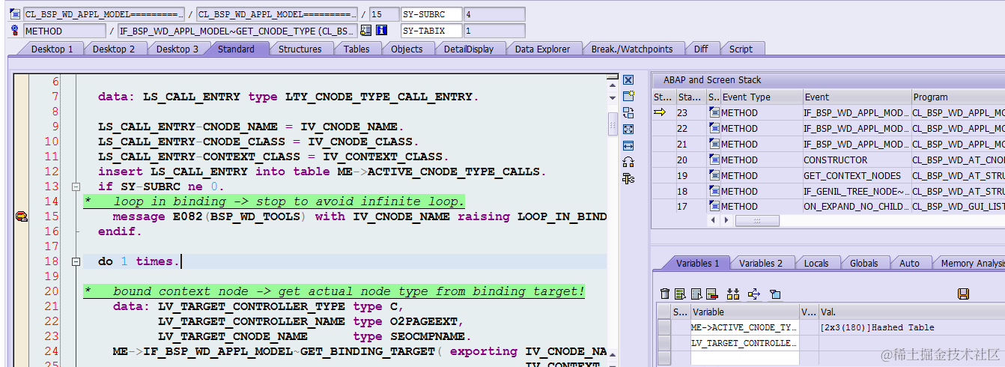Click the maximize horizontally icon beside the editor
This screenshot has height=367, width=1005.
[x=628, y=145]
